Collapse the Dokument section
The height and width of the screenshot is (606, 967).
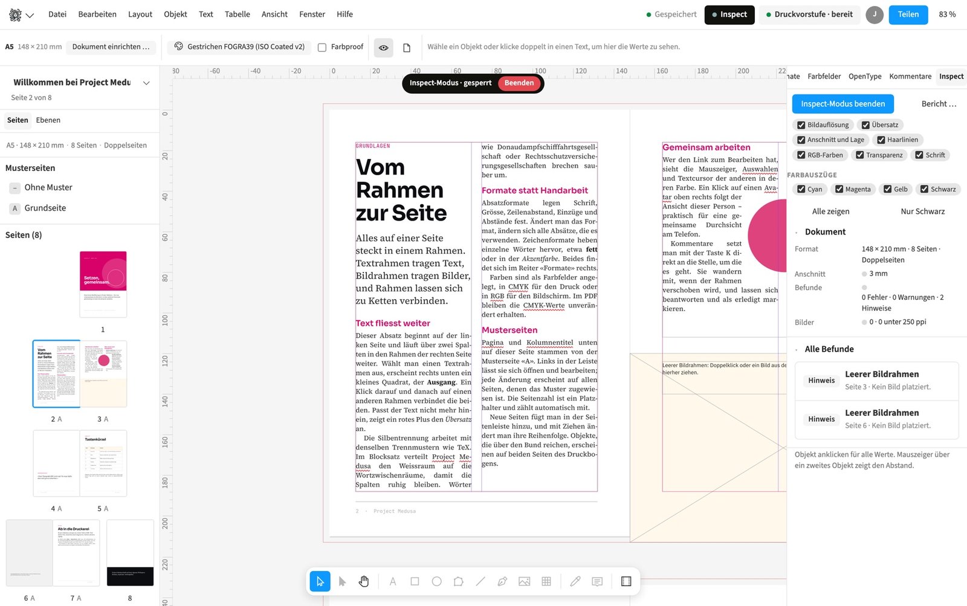(x=797, y=232)
